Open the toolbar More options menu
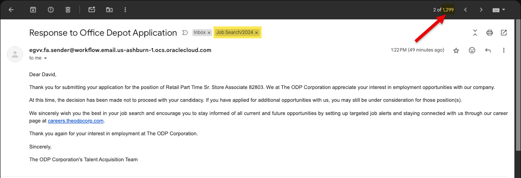This screenshot has height=178, width=521. pyautogui.click(x=125, y=10)
